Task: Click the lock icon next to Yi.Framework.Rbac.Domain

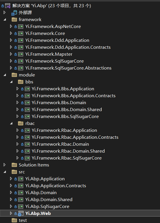Action: click(22, 144)
